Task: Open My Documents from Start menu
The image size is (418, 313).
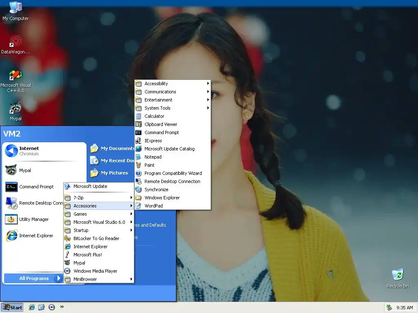Action: click(112, 148)
